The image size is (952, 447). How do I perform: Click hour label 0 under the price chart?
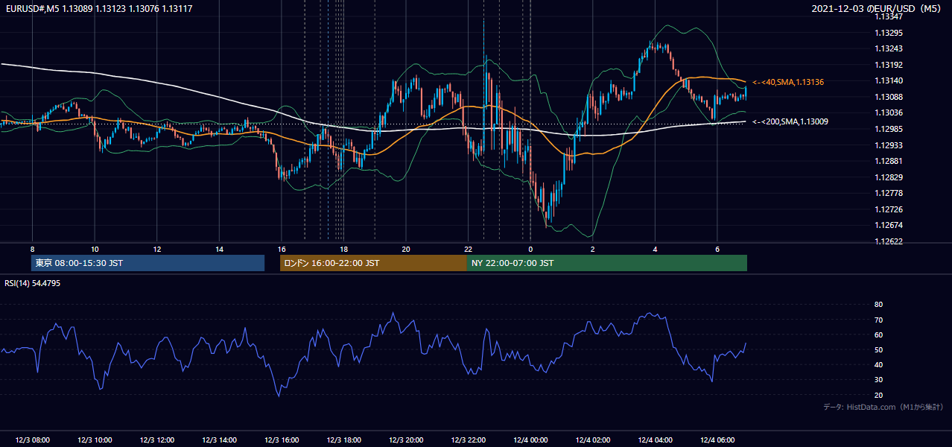click(530, 249)
